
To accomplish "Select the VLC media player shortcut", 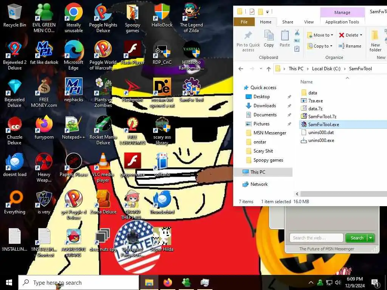I will (x=103, y=168).
